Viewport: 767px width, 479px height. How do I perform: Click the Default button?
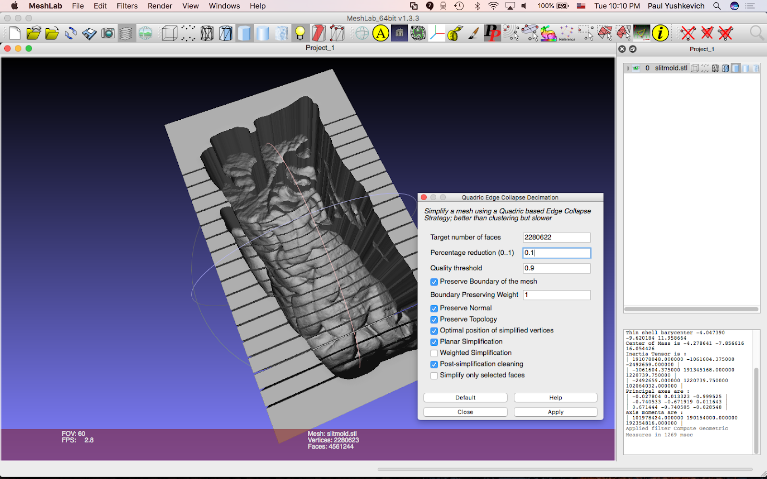tap(465, 398)
